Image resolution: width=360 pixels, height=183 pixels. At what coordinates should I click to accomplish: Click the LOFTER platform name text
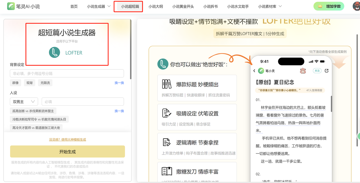point(74,53)
